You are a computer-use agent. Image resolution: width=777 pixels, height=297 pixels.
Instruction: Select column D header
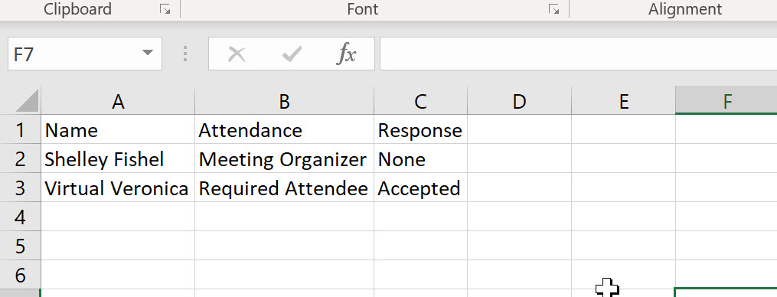pyautogui.click(x=519, y=101)
